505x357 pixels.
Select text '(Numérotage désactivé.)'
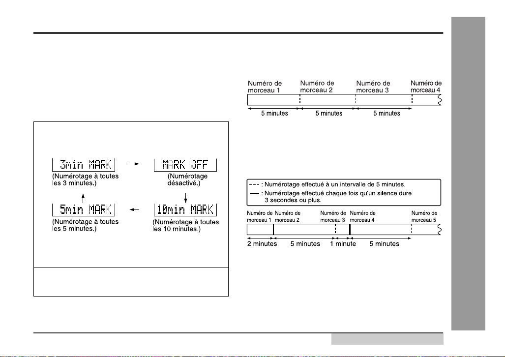tap(187, 179)
